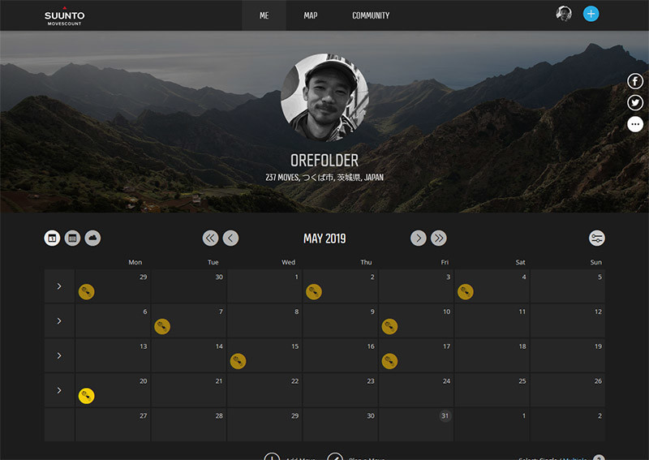This screenshot has width=649, height=460.
Task: Select calendar day 28
Action: (189, 425)
